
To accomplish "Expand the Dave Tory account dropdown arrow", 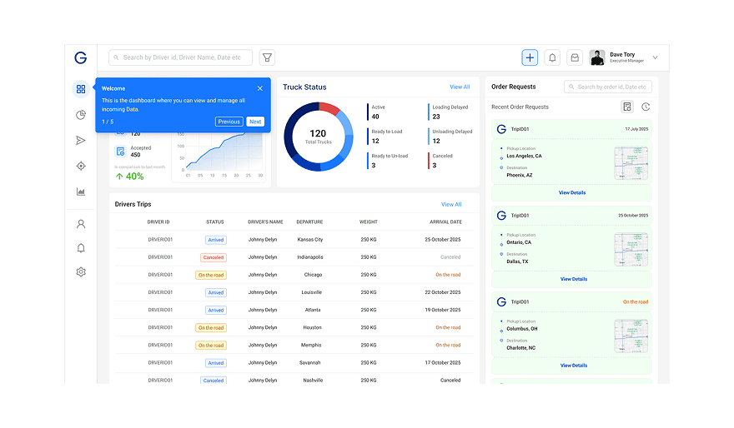I will tap(656, 57).
